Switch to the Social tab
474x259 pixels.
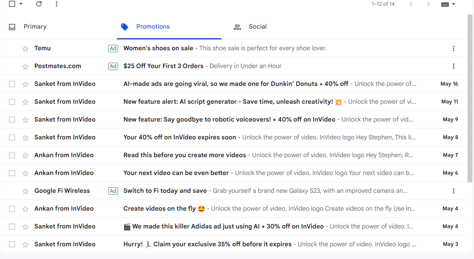258,27
